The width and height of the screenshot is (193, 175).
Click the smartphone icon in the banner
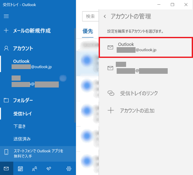pyautogui.click(x=6, y=152)
